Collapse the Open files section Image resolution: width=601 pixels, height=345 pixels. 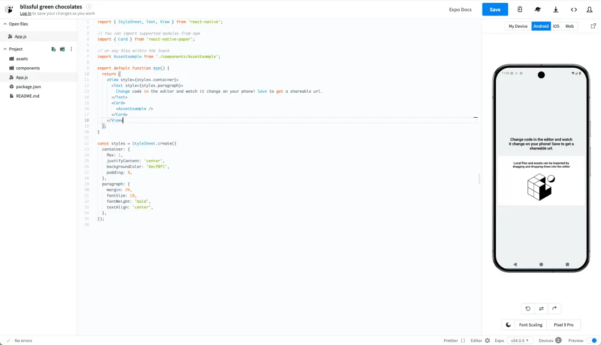(5, 24)
